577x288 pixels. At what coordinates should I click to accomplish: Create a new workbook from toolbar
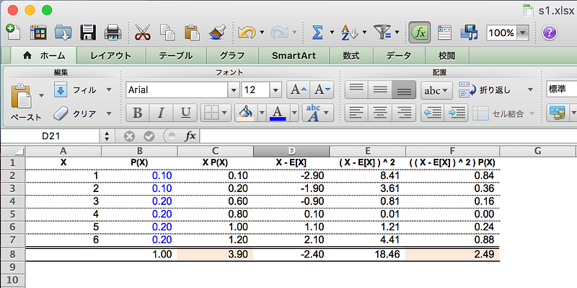pos(13,32)
